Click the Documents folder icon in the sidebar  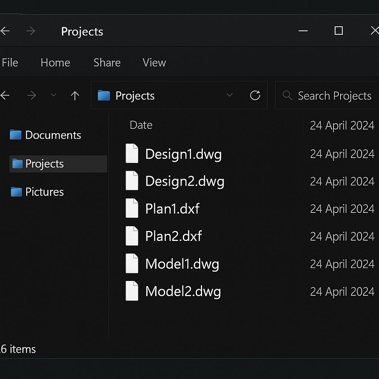click(16, 135)
